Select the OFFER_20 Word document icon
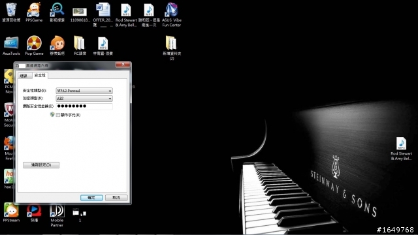Screen dimensions: 418x235 103,14
